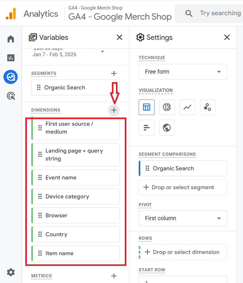Add a new segment with plus icon
The image size is (243, 283).
tap(114, 74)
